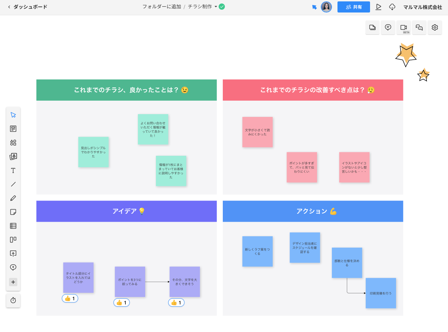Click the 共有 share button
This screenshot has width=448, height=332.
click(353, 7)
